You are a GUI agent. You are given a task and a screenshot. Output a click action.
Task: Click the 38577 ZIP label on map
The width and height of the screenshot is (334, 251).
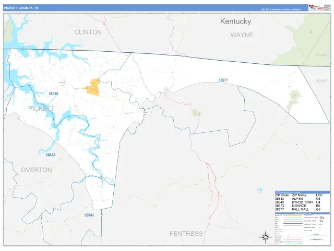(x=223, y=80)
